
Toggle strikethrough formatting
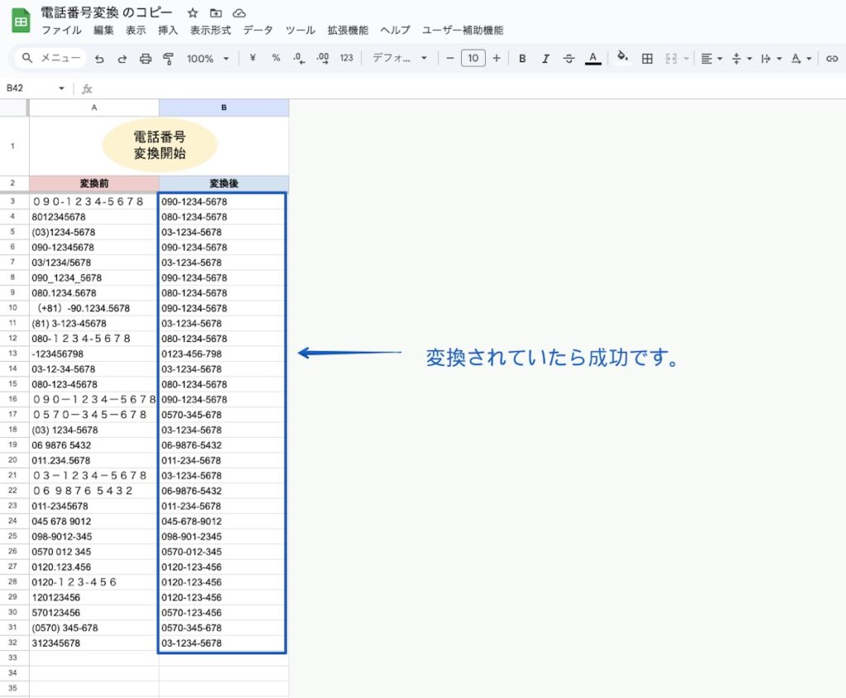point(568,59)
